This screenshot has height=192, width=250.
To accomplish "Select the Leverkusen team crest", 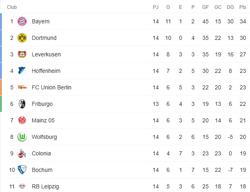I will pos(22,54).
